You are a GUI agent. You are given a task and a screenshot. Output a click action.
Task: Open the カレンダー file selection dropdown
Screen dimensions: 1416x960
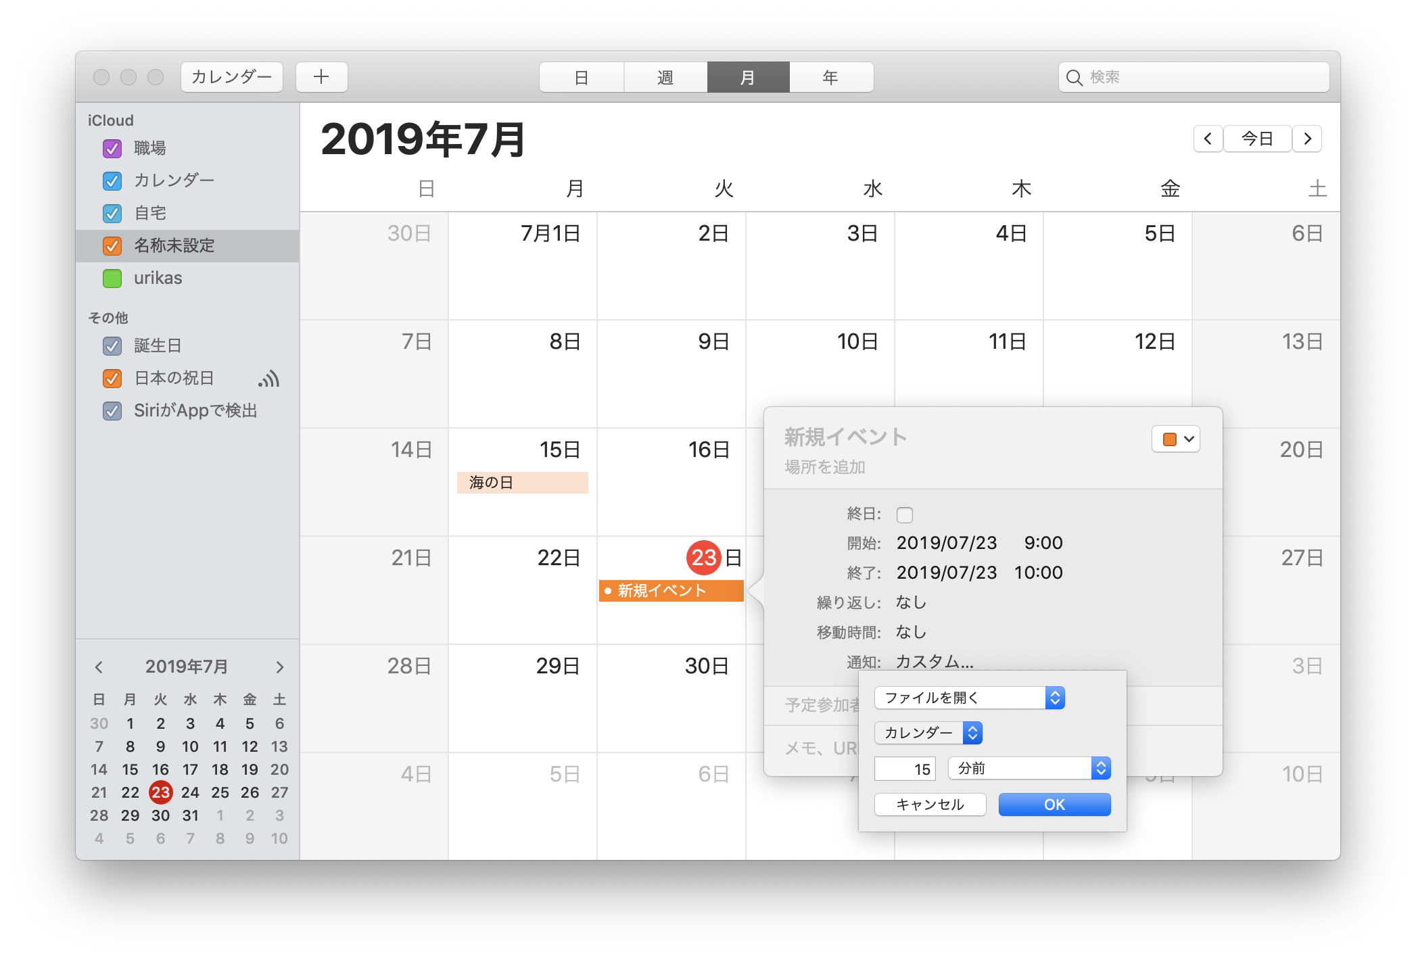928,733
